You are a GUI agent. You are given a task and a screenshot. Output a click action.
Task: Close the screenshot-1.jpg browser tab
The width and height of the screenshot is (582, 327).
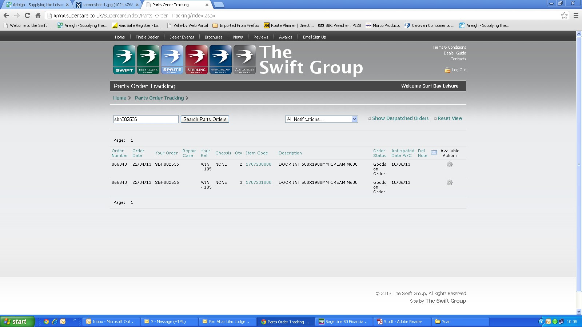point(137,5)
